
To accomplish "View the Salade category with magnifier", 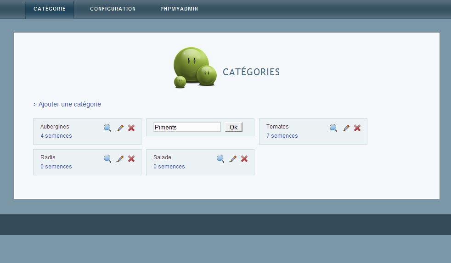I will (x=220, y=159).
